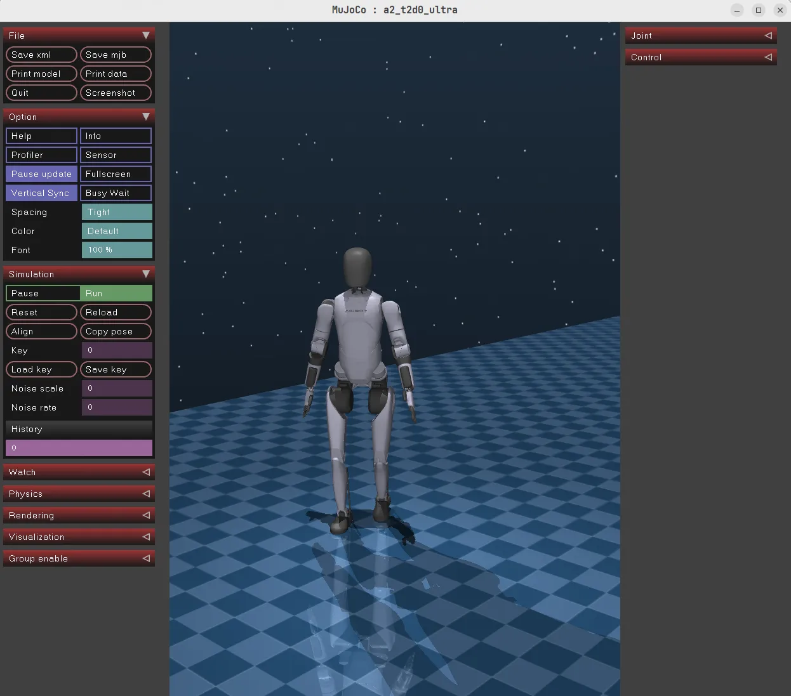Screen dimensions: 791x696
Task: Expand the Physics section
Action: (x=79, y=494)
